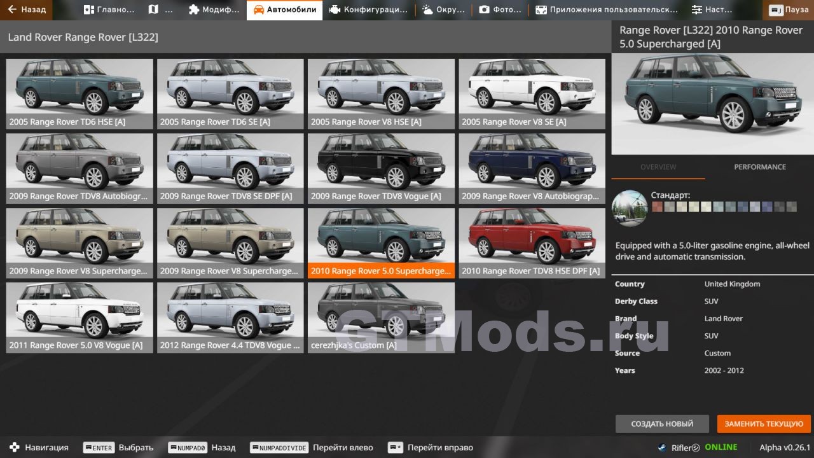The height and width of the screenshot is (458, 814).
Task: Open the Фото... camera tab
Action: (x=500, y=10)
